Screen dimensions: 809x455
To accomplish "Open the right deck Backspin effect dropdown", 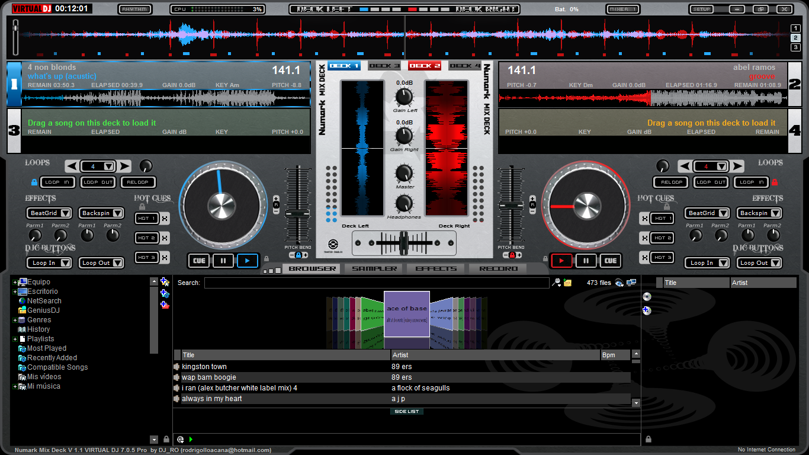I will click(775, 213).
